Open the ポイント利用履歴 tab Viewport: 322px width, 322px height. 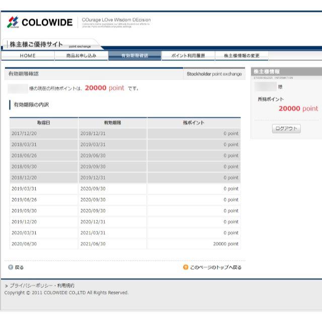click(188, 56)
